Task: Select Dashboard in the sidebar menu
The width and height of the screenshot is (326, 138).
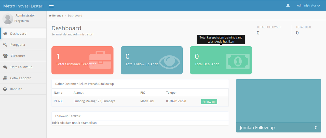Action: [23, 33]
